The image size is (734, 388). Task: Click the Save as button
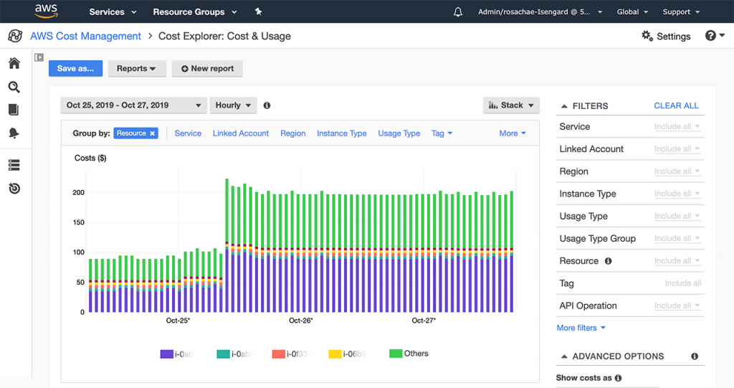tap(75, 69)
